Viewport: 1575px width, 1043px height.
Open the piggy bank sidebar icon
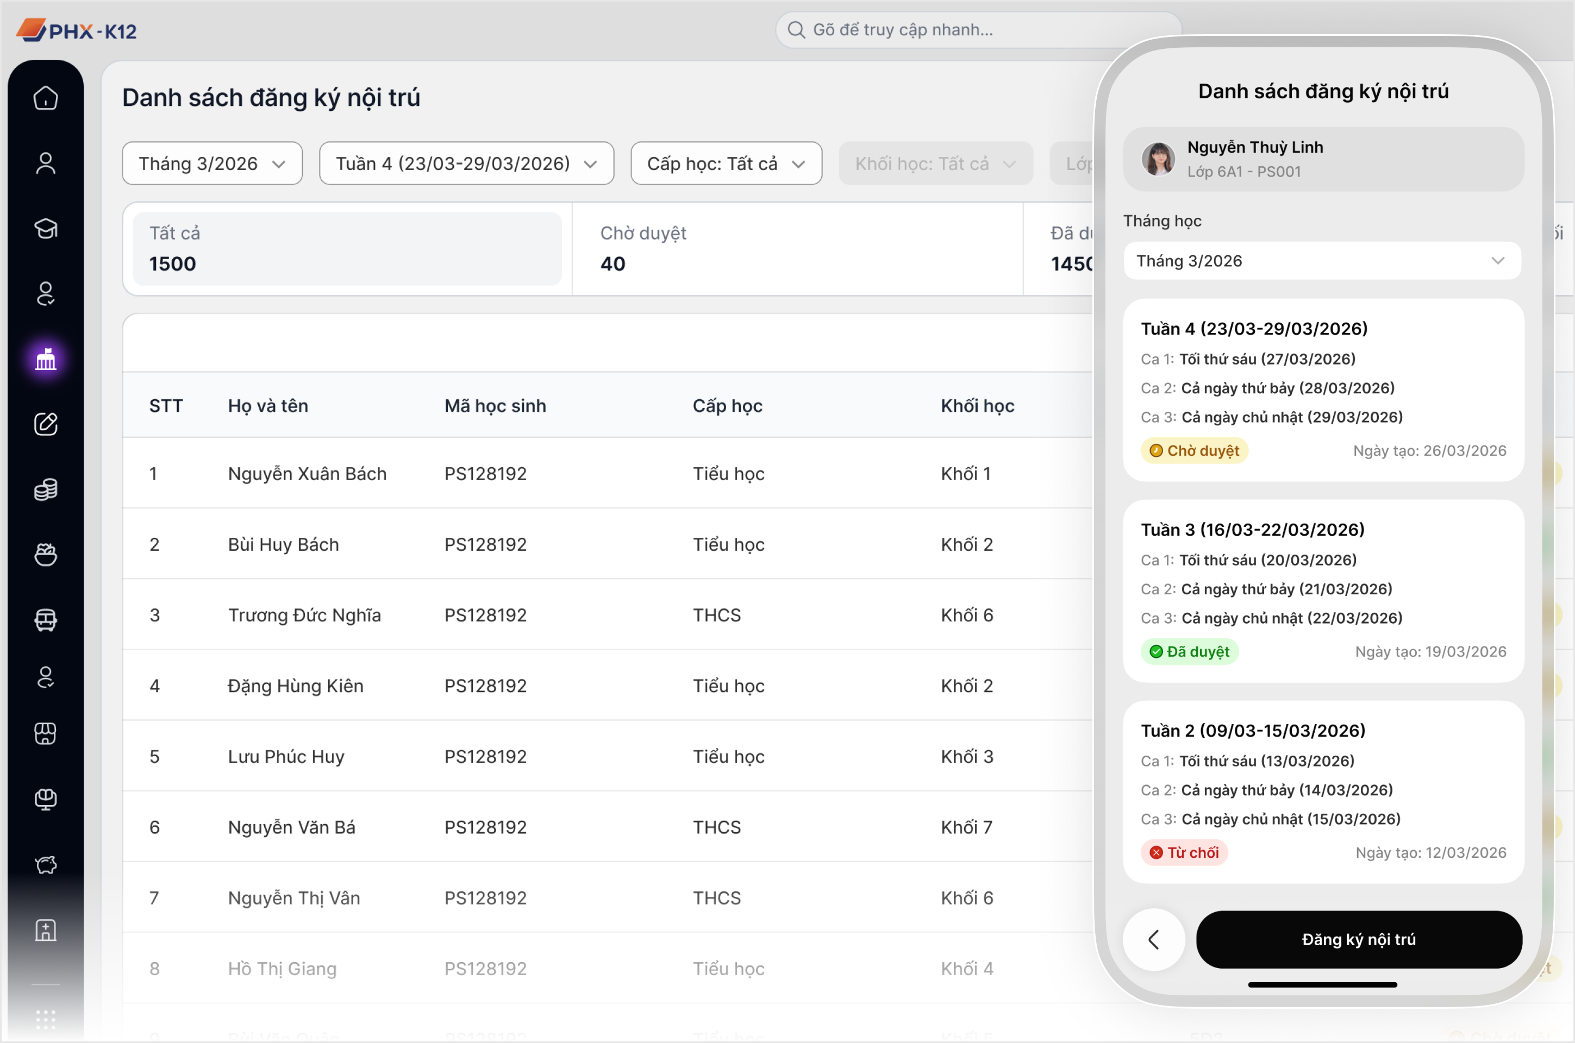click(x=46, y=865)
